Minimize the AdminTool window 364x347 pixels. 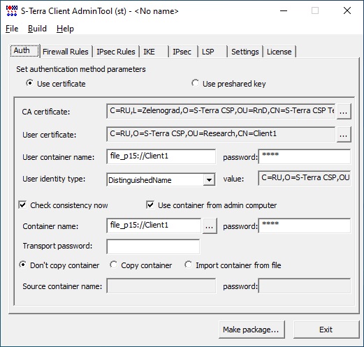pos(284,10)
